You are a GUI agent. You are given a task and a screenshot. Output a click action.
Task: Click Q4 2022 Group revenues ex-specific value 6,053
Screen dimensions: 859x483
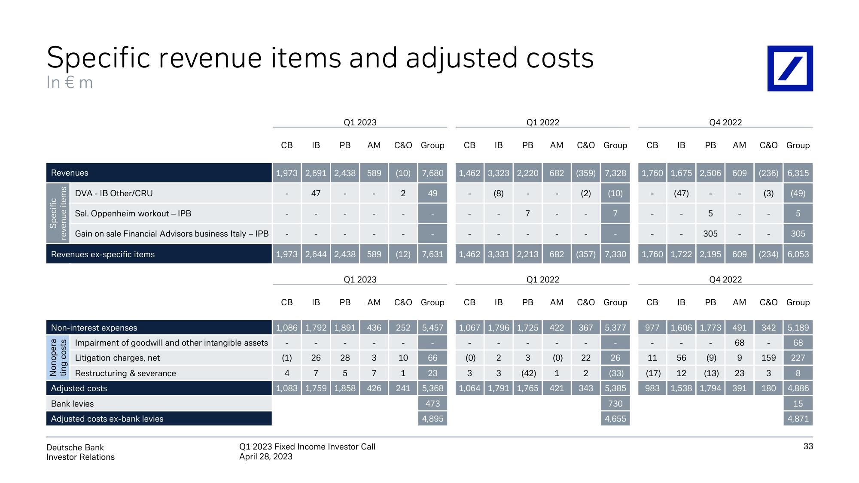(798, 254)
